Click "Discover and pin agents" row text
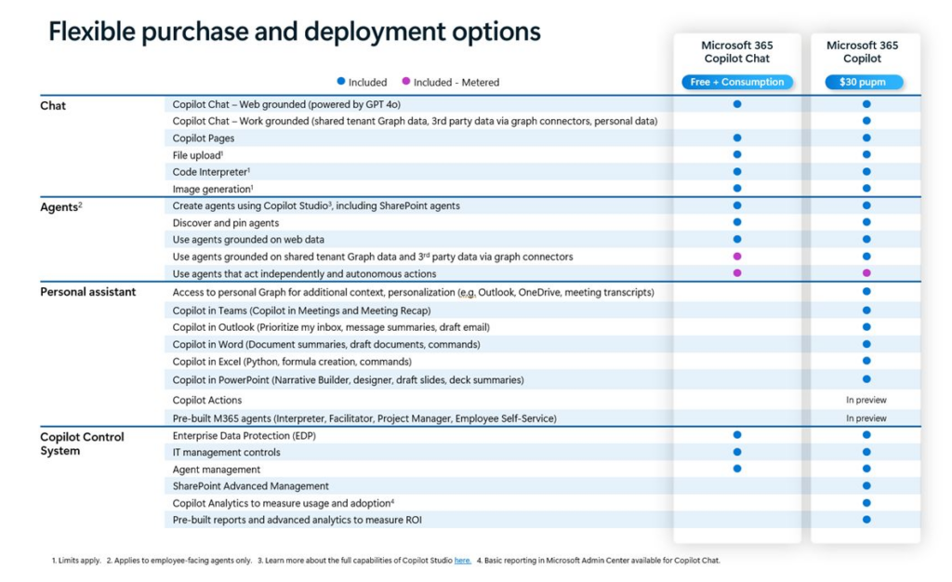The image size is (952, 582). coord(226,223)
